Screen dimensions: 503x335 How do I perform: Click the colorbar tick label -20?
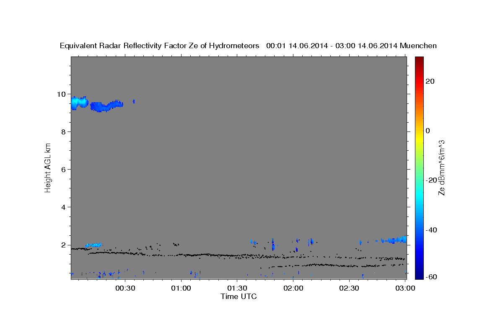coord(431,180)
